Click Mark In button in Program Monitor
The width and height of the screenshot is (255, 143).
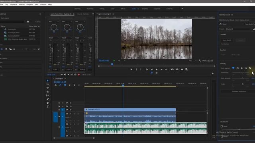136,70
